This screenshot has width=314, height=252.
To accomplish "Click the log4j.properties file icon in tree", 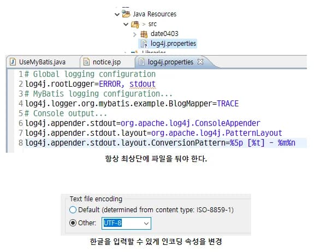I will pos(144,44).
